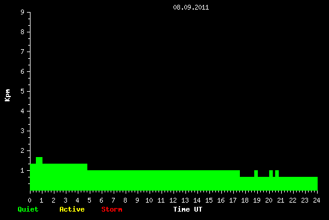Click hour 19 on time axis

(x=257, y=200)
